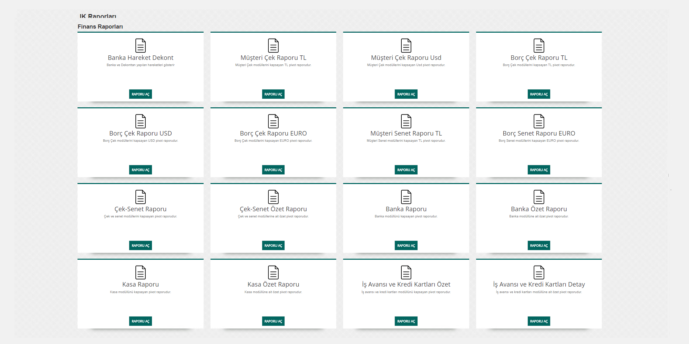Screen dimensions: 689x344
Task: Click the Borç Çek Raporu EURO document icon
Action: tap(273, 121)
